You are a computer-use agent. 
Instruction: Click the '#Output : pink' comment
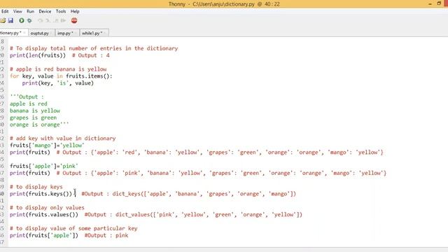point(106,235)
